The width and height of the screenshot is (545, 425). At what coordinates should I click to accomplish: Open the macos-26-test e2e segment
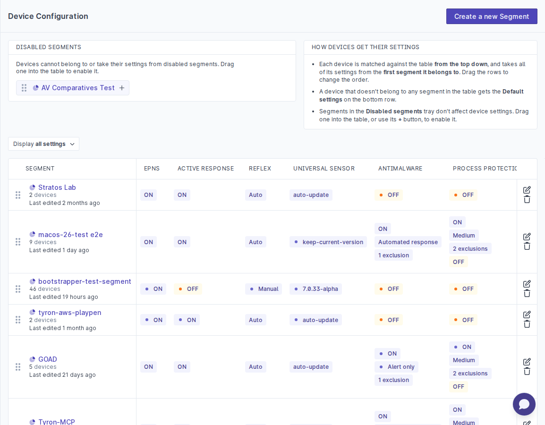pyautogui.click(x=70, y=235)
